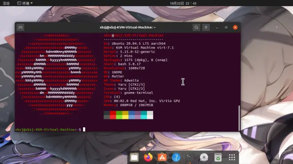
Task: Show all applications grid
Action: [x=232, y=157]
